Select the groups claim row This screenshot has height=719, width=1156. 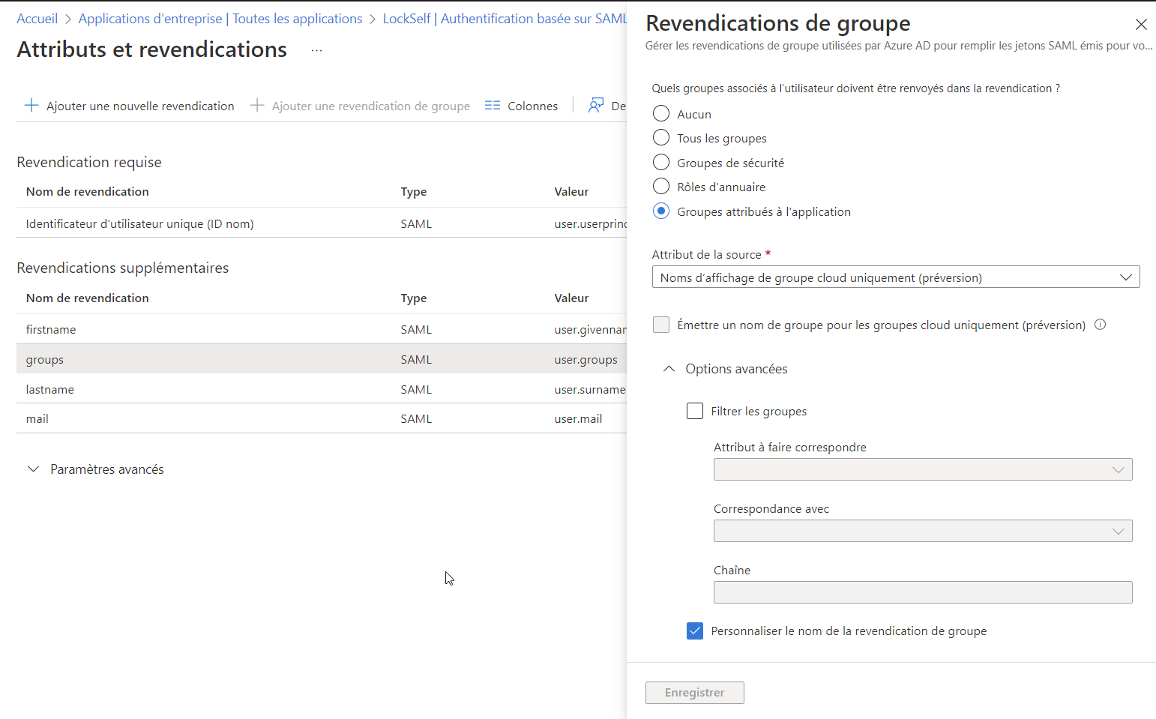click(322, 359)
